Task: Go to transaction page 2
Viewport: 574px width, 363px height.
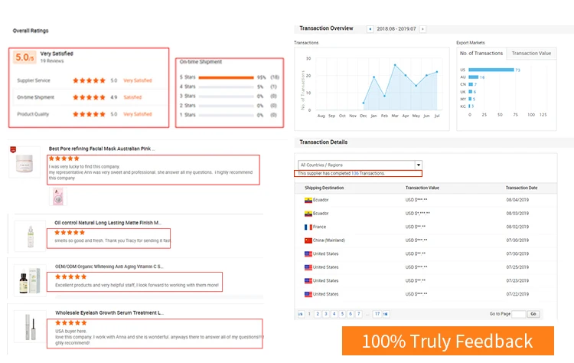Action: point(318,314)
